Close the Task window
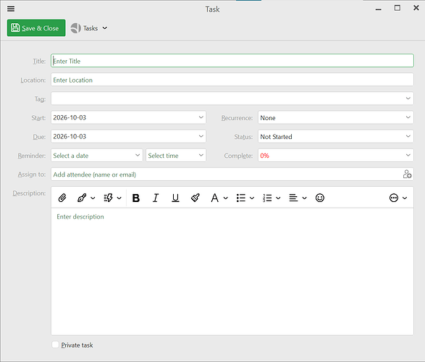This screenshot has height=362, width=425. click(416, 8)
